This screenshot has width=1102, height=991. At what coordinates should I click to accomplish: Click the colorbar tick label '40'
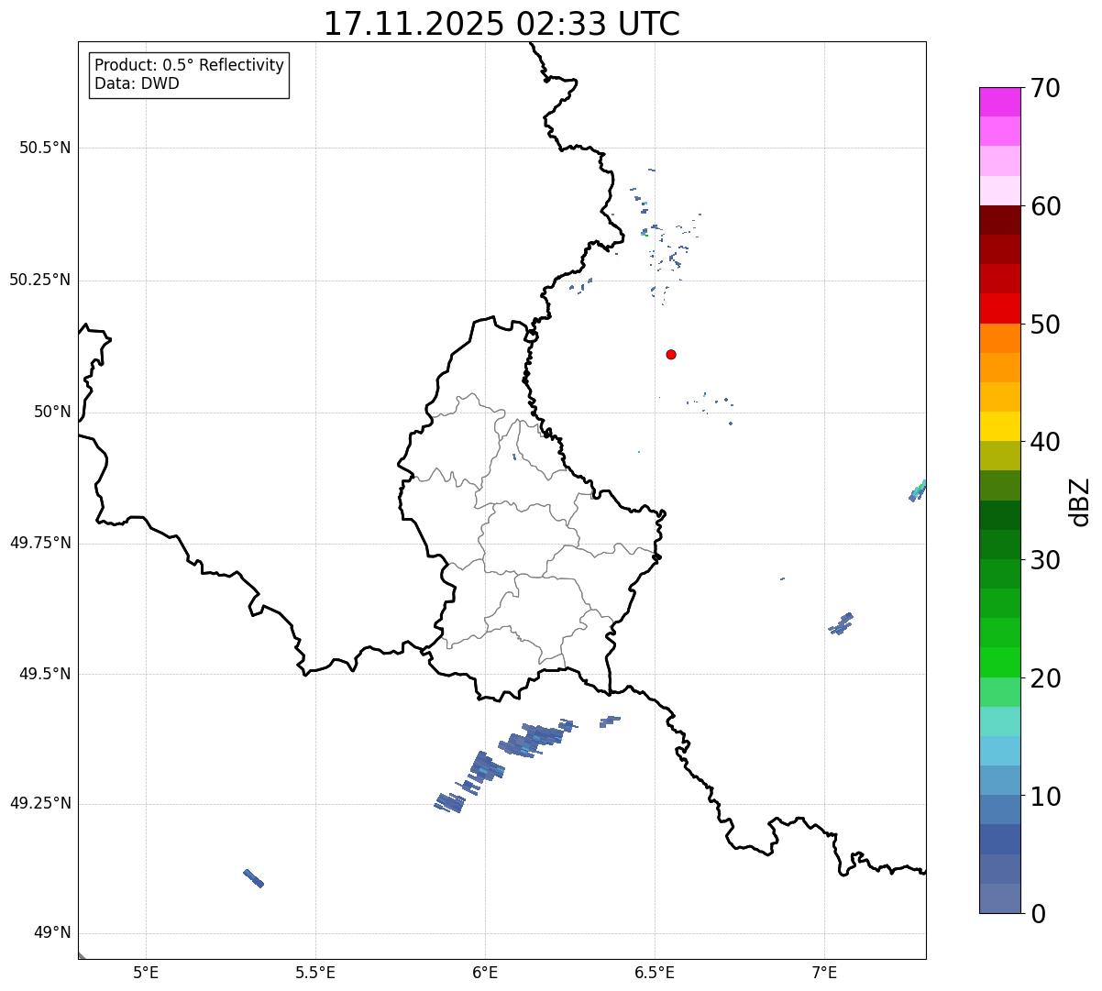(1045, 443)
